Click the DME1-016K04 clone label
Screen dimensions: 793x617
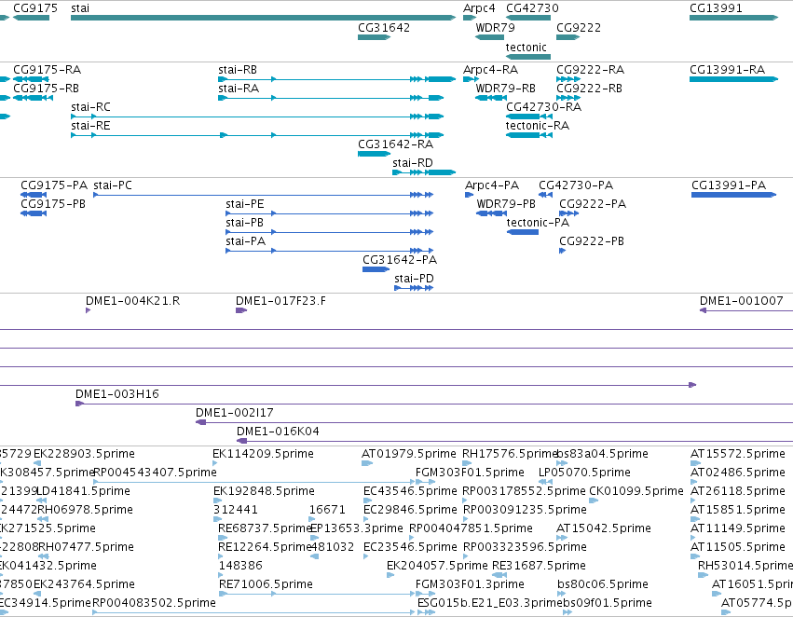pos(279,432)
